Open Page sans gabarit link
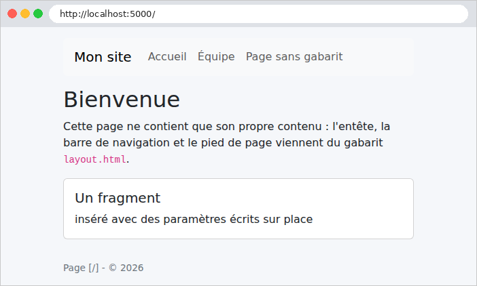The height and width of the screenshot is (286, 477). point(294,57)
